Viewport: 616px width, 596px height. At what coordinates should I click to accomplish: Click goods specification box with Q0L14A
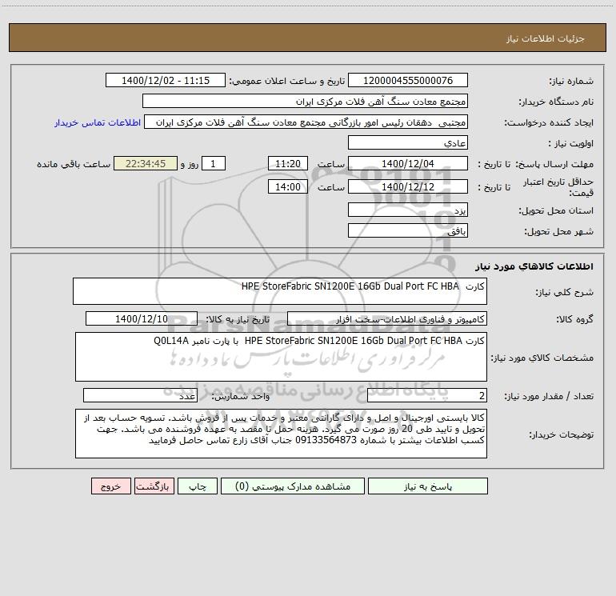point(281,357)
